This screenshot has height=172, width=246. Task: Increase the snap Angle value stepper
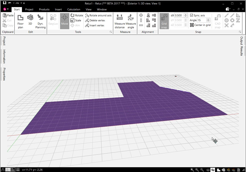coord(208,19)
